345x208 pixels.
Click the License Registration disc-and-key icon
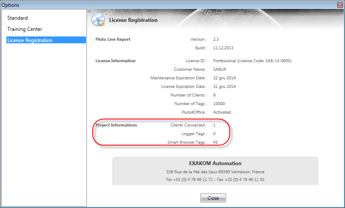click(98, 20)
